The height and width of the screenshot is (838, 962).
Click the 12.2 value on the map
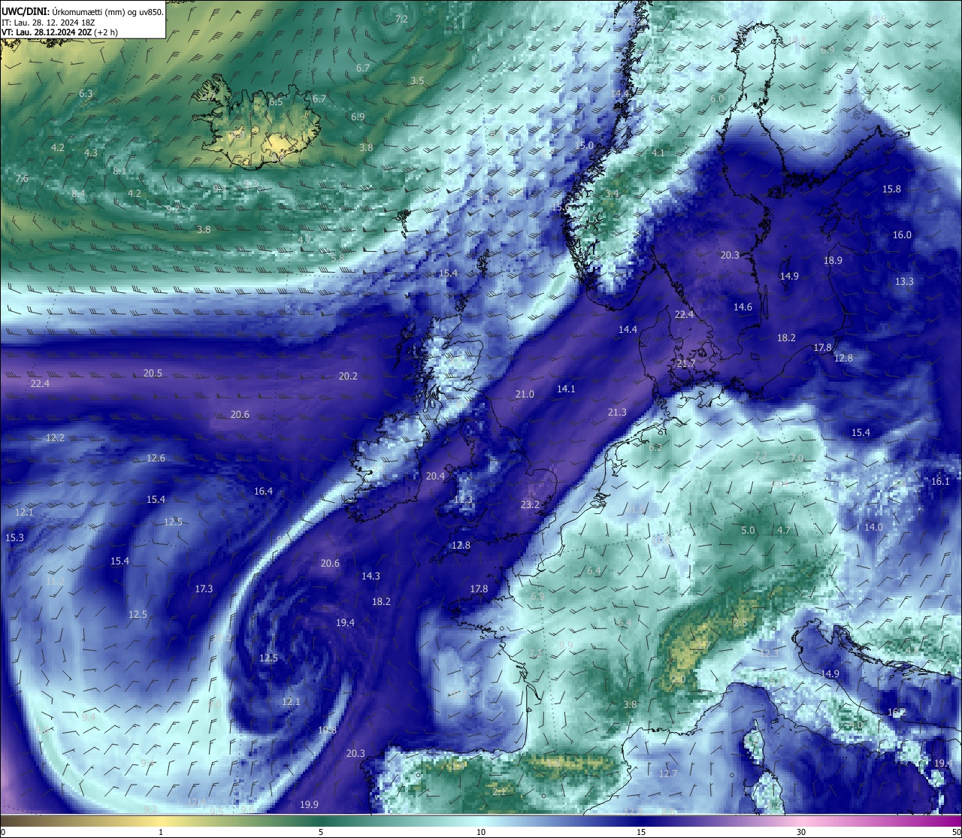pyautogui.click(x=55, y=437)
